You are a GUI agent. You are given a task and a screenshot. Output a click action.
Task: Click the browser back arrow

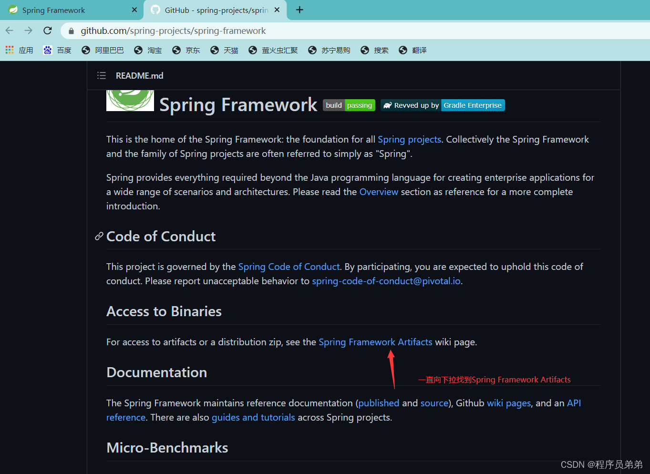pos(10,31)
